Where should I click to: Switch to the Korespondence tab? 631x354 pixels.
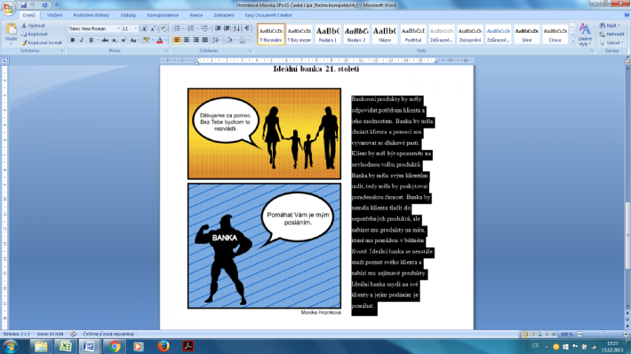coord(163,15)
